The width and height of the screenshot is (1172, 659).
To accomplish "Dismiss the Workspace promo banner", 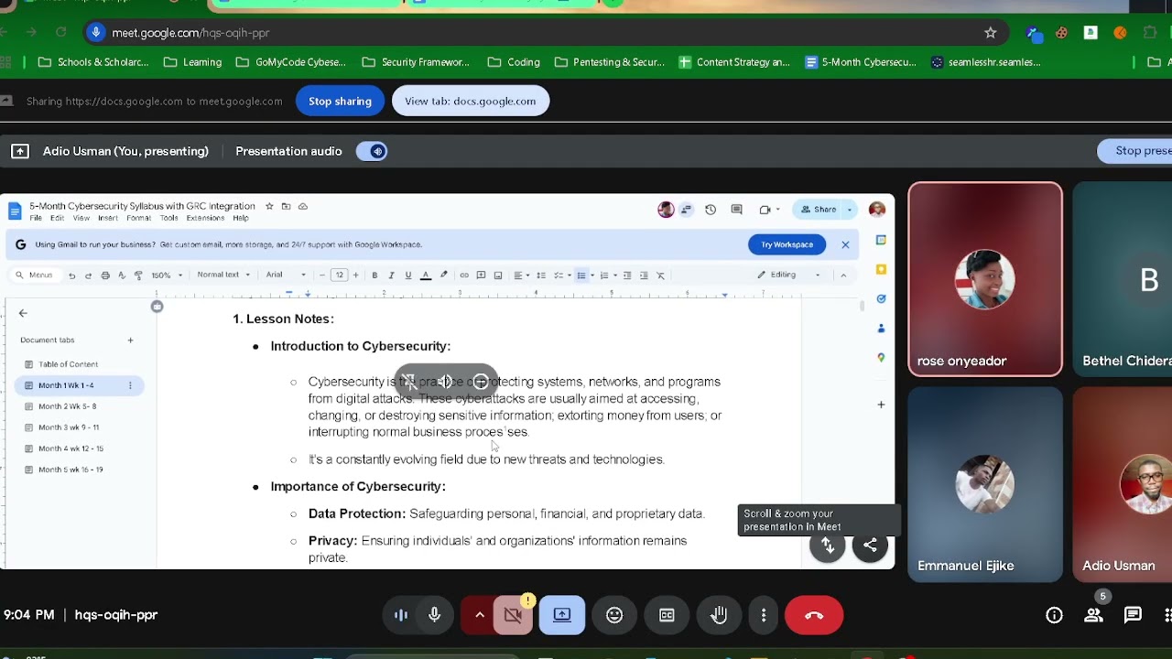I will pyautogui.click(x=845, y=244).
